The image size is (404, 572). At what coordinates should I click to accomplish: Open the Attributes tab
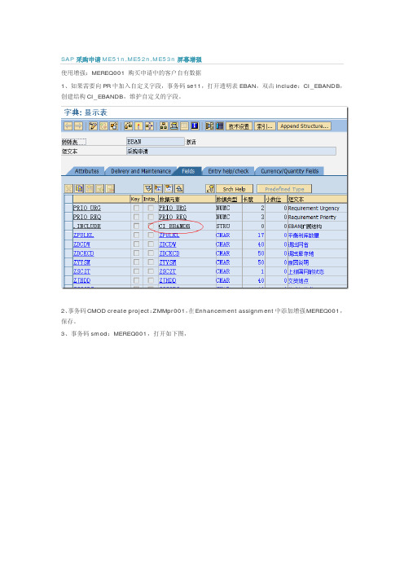pos(86,171)
